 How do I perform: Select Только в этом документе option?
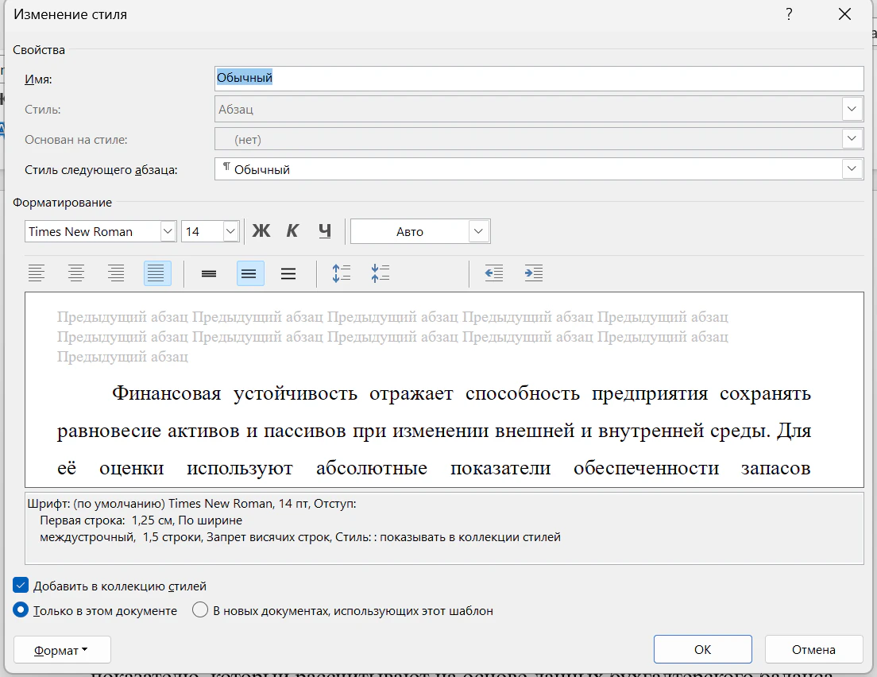coord(21,610)
